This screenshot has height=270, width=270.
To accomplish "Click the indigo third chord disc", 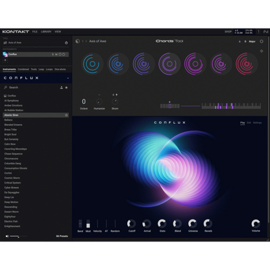I will 143,64.
